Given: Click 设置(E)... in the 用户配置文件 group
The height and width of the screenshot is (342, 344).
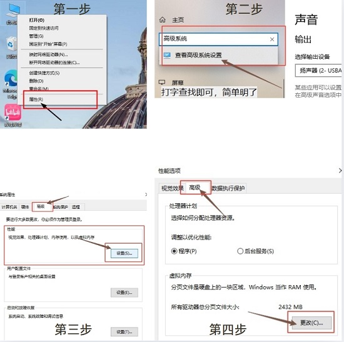Looking at the screenshot, I should [x=124, y=293].
